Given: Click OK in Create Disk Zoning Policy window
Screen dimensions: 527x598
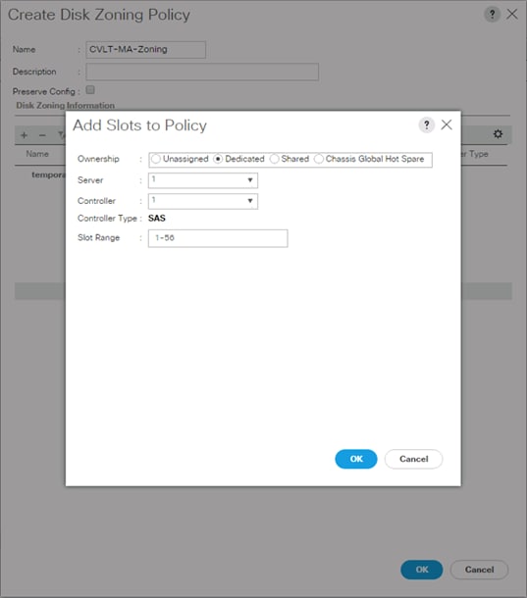Looking at the screenshot, I should pos(422,570).
